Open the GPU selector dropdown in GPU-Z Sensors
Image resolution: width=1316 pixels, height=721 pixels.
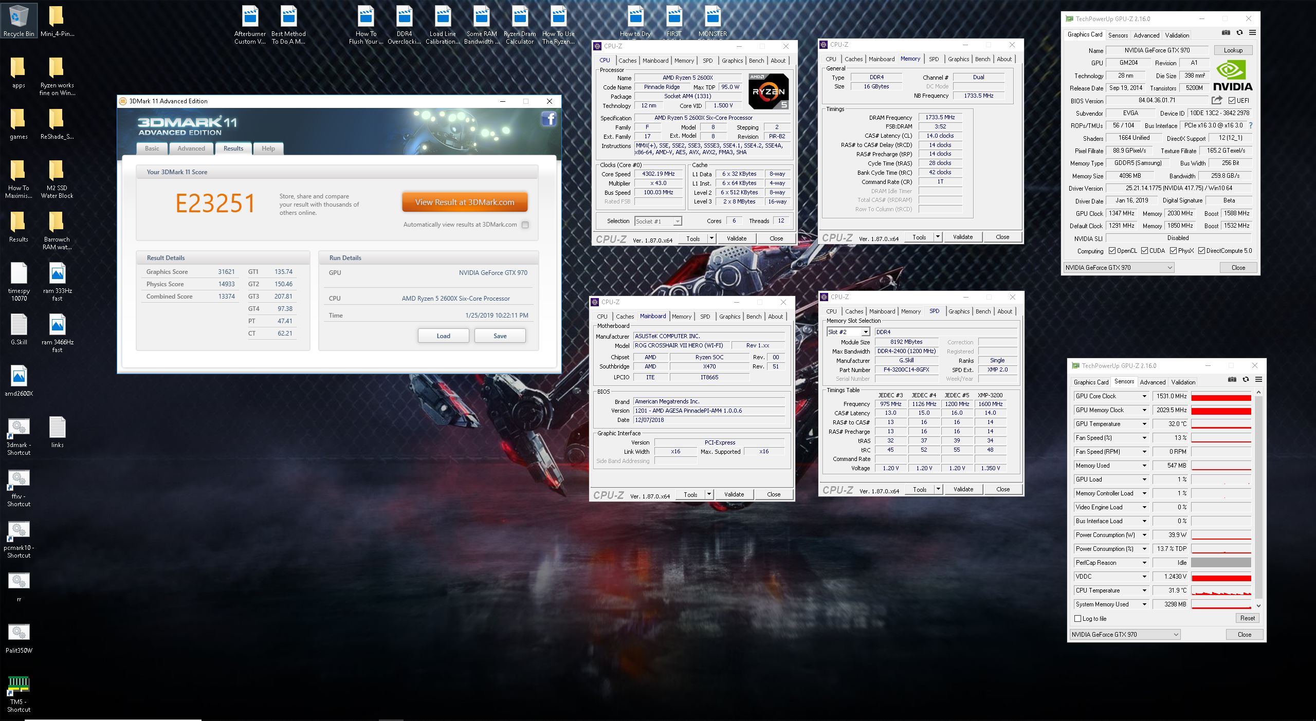[x=1125, y=634]
